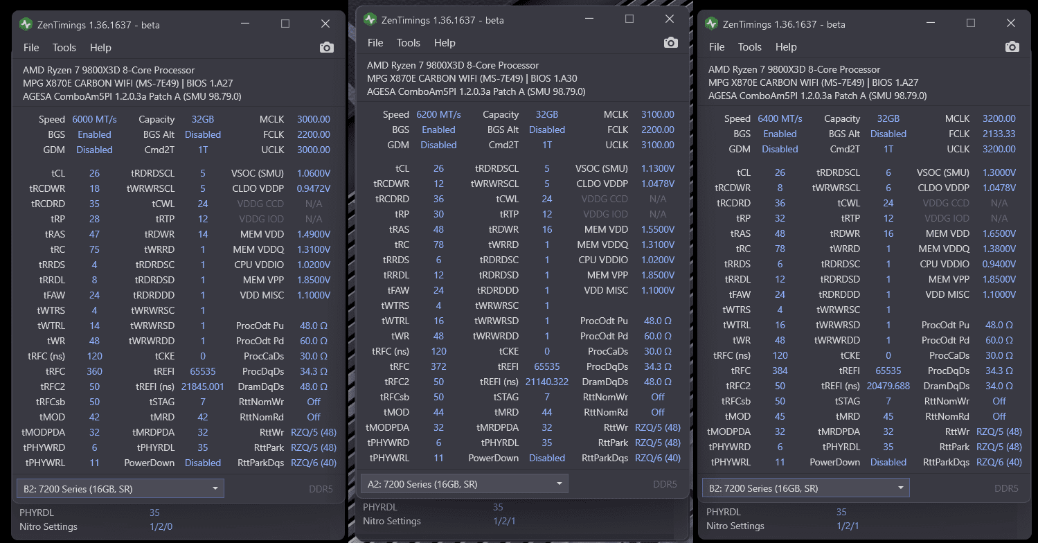
Task: Open Help menu in the 6400 MT/s window
Action: [786, 47]
